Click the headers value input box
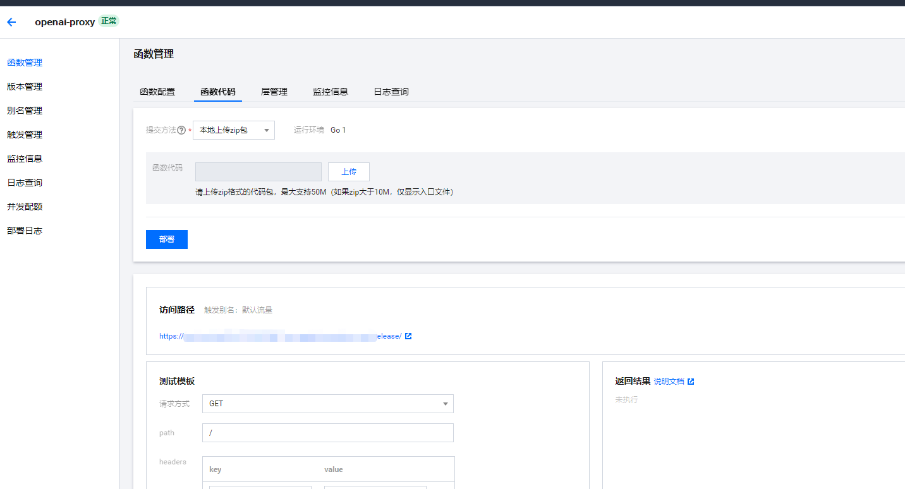 coord(375,487)
